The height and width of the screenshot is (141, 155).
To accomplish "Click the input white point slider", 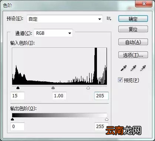I will click(88, 88).
